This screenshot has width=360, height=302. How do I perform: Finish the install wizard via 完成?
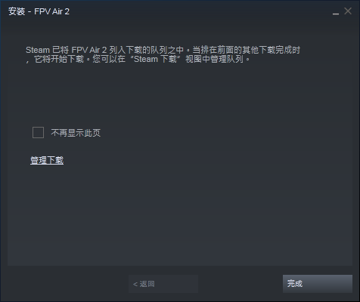(x=318, y=284)
